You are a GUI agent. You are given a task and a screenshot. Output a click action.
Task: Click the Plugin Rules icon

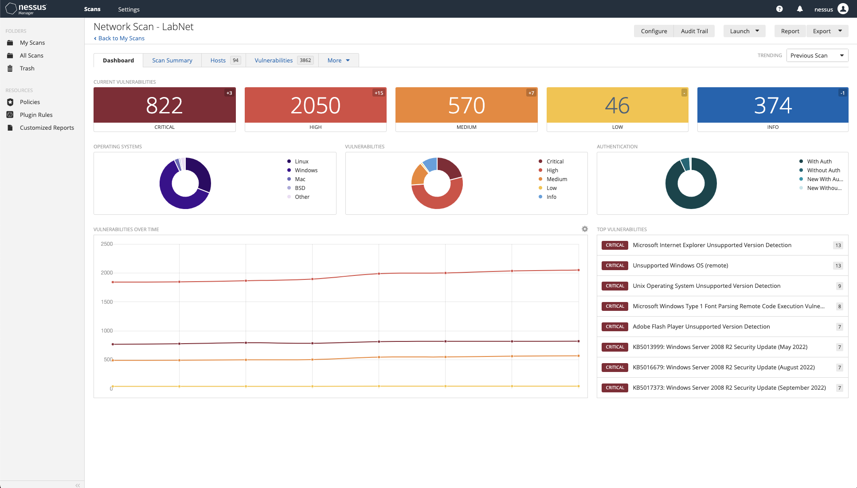point(10,115)
